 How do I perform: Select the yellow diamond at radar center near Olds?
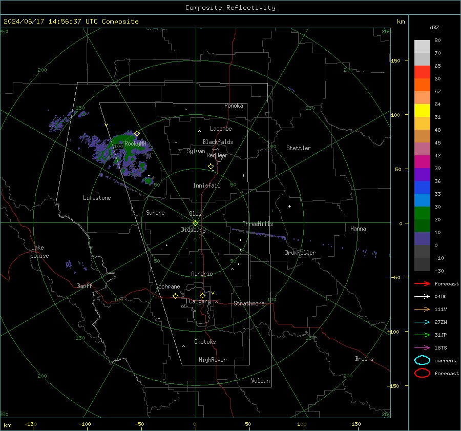pyautogui.click(x=195, y=223)
